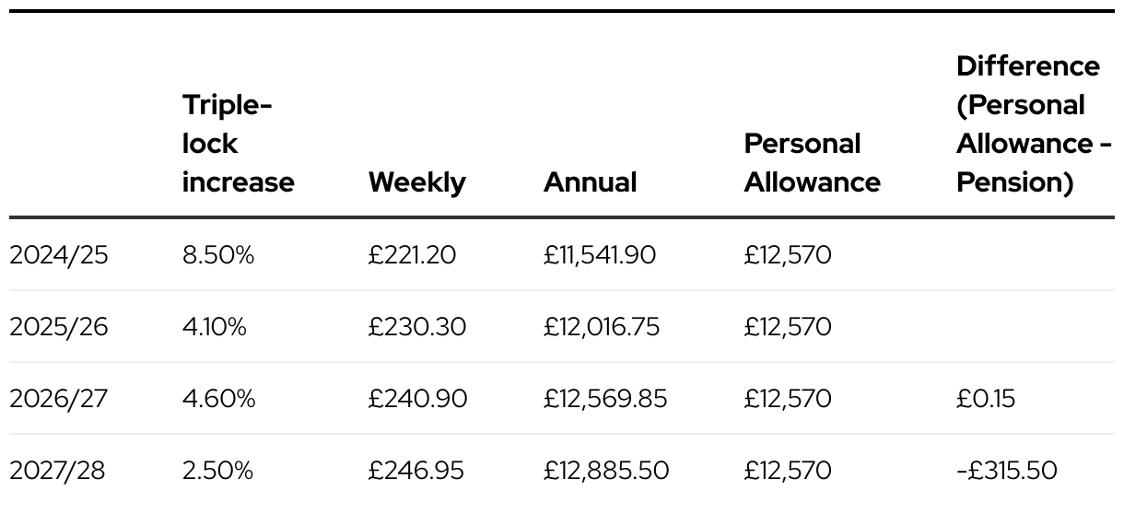
Task: Click the Difference (Personal Allowance – Pension) header
Action: 1033,124
